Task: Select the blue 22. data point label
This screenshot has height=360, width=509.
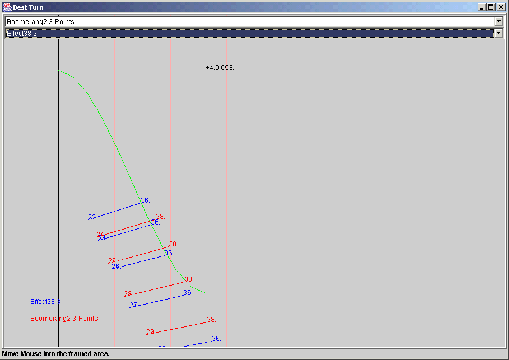Action: click(x=92, y=217)
